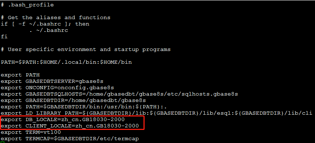The width and height of the screenshot is (315, 143).
Task: Click the 'PATH=$PATH:$HOME/.local/bin' assignment line
Action: (66, 62)
